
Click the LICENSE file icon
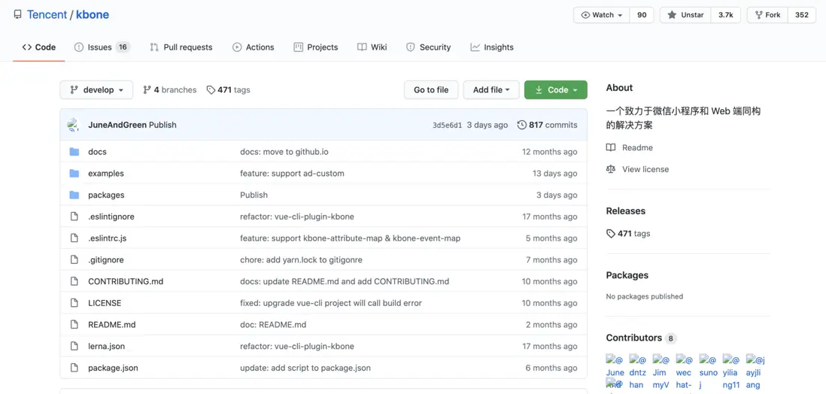(x=74, y=303)
